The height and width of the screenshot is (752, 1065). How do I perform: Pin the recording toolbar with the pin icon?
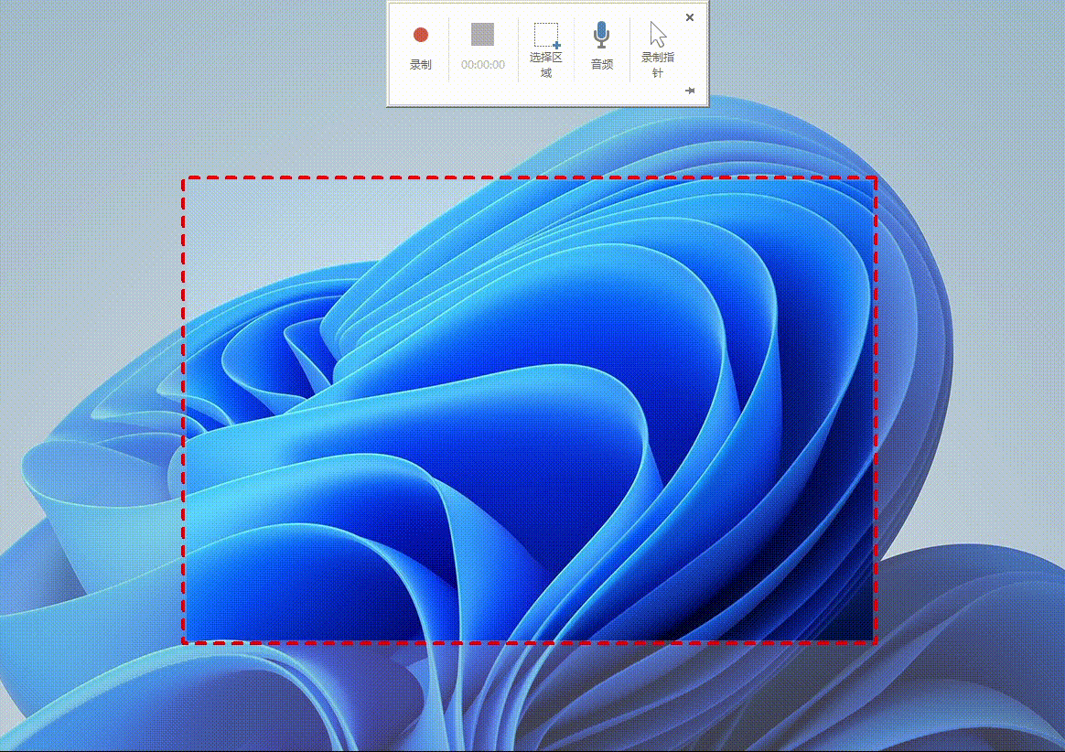[690, 91]
